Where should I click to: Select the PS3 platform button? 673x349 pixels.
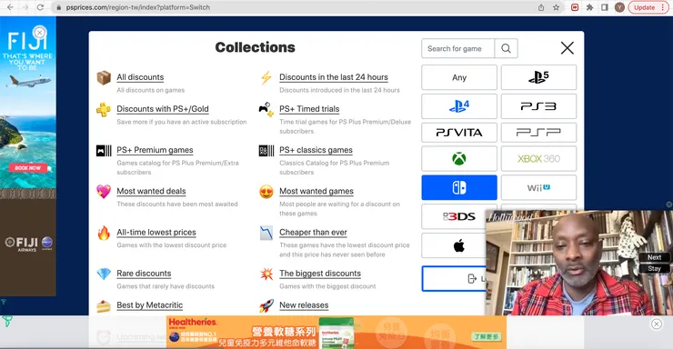538,106
